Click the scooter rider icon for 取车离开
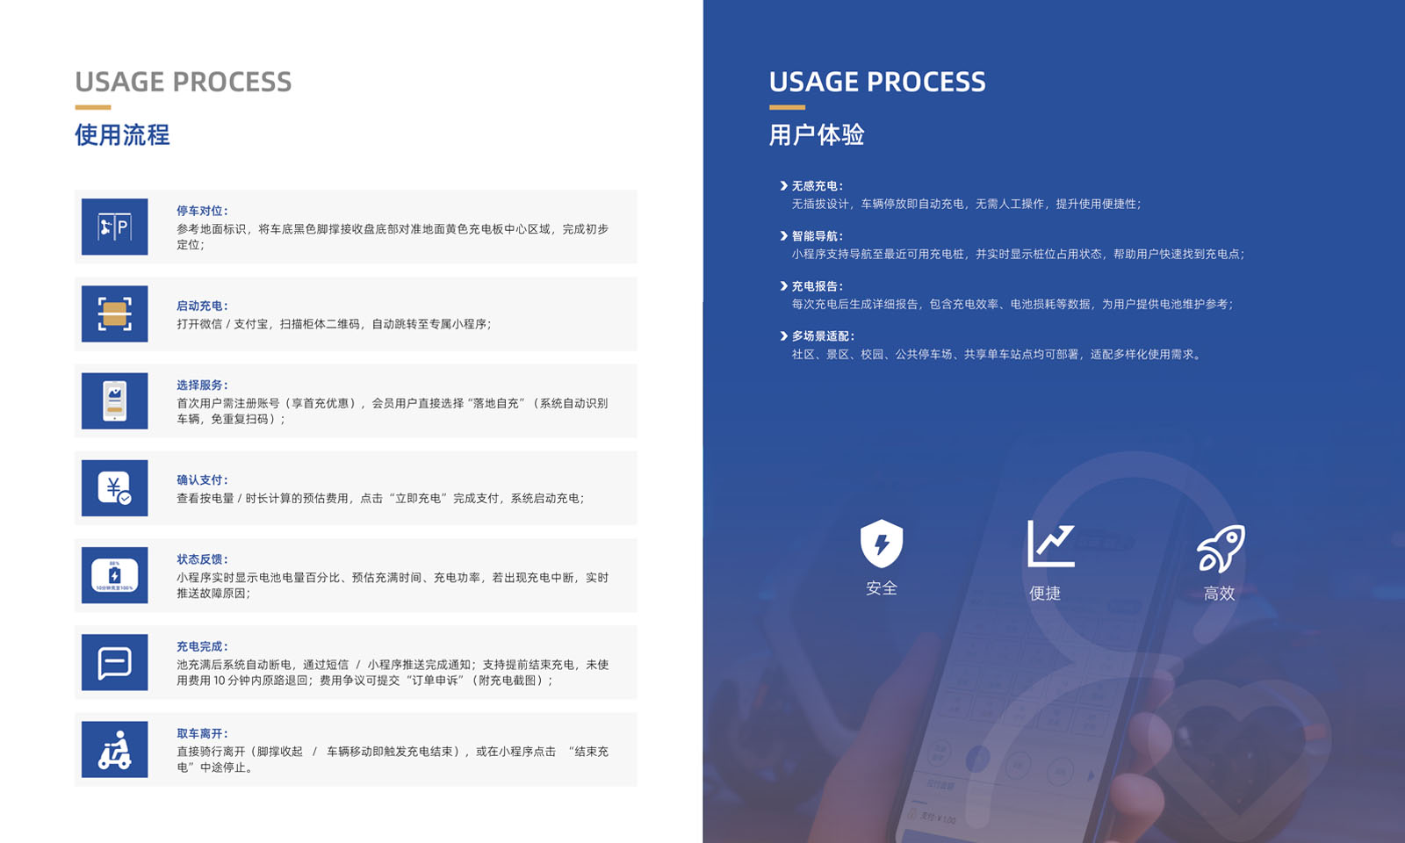The image size is (1405, 843). 114,749
